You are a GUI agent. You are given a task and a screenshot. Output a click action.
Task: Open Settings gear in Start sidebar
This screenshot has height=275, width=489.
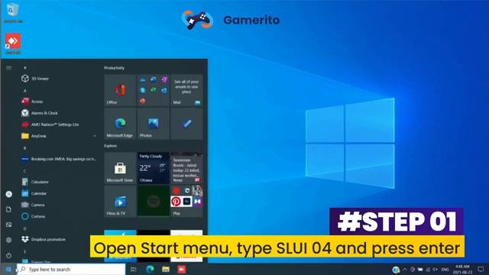8,240
